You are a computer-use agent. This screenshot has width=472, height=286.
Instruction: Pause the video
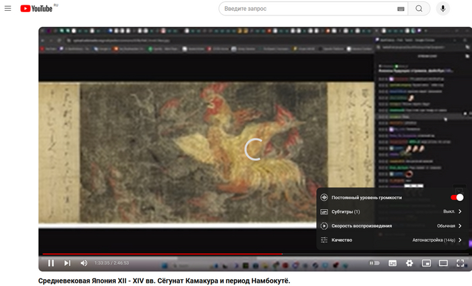pyautogui.click(x=51, y=263)
